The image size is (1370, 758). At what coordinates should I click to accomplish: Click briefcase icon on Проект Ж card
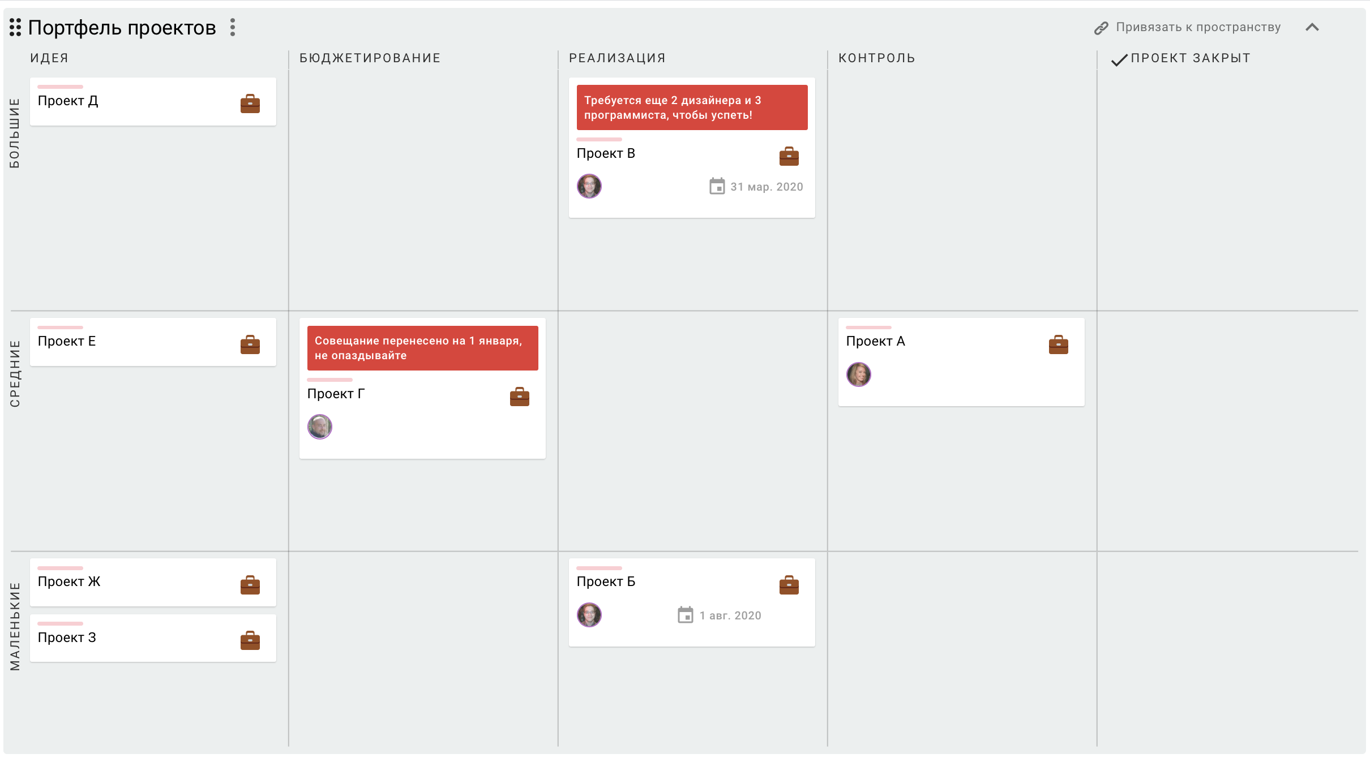[x=250, y=585]
